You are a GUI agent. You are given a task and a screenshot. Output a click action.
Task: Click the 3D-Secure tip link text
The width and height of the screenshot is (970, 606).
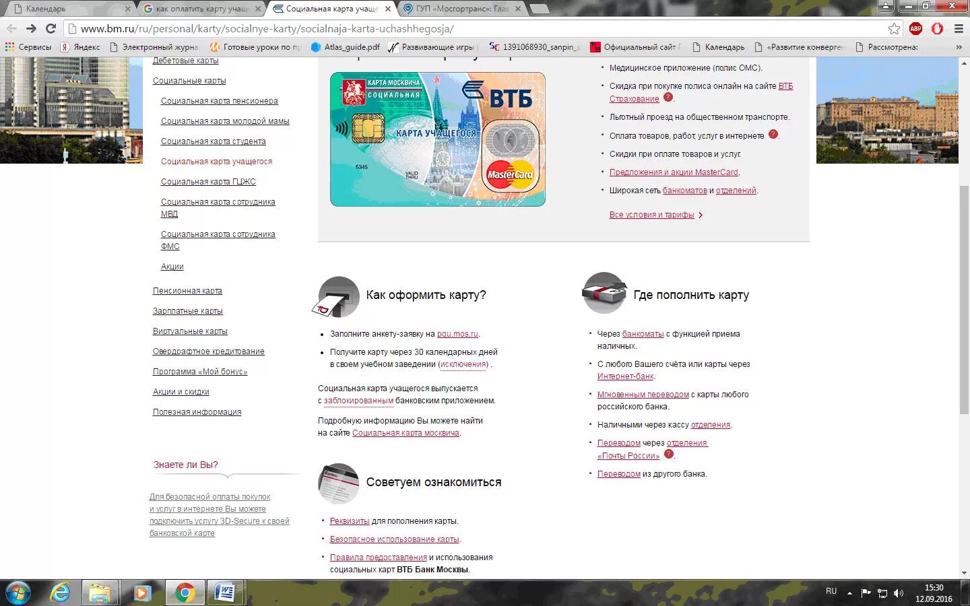pyautogui.click(x=219, y=515)
